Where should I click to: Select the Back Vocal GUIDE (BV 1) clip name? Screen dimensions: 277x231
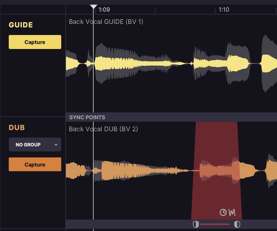pos(106,22)
